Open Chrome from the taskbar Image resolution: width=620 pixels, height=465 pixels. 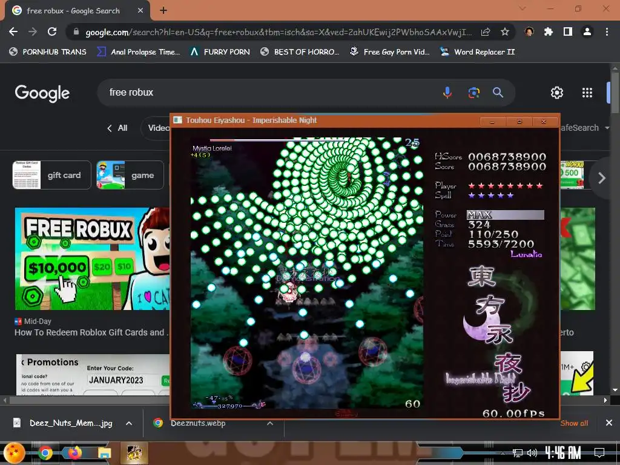tap(45, 453)
